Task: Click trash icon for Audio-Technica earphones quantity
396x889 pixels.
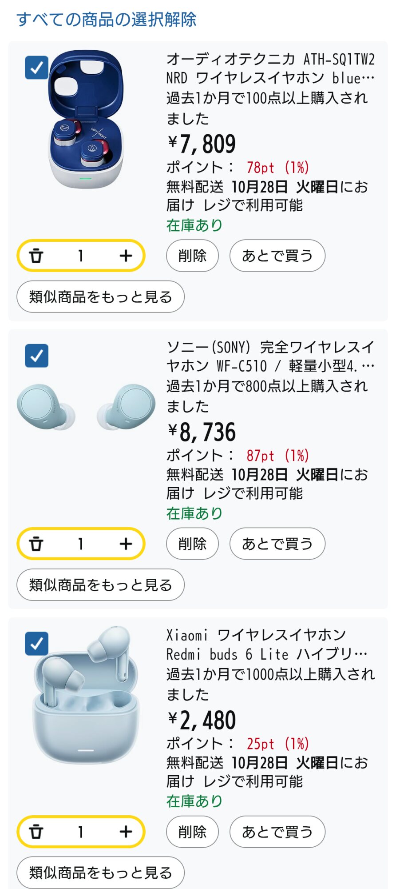Action: tap(36, 256)
